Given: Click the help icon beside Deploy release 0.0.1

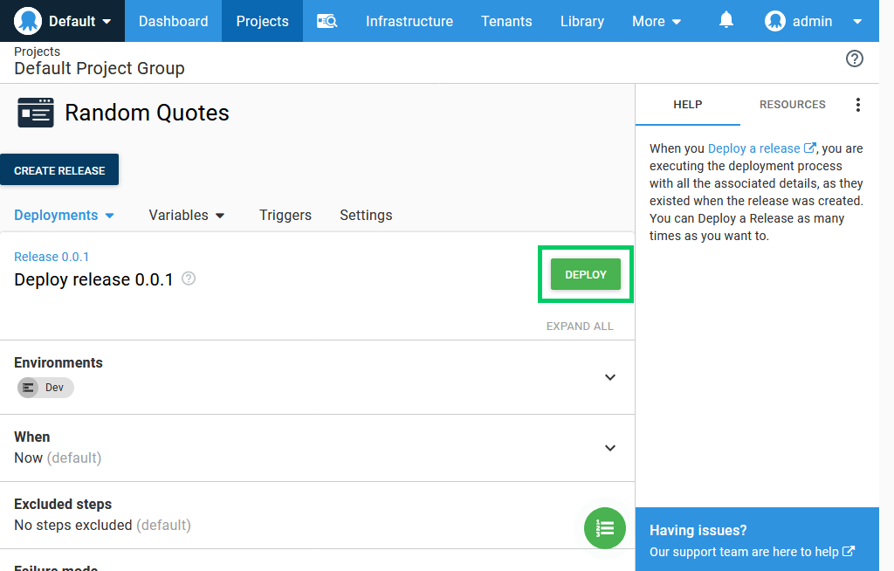Looking at the screenshot, I should (189, 279).
